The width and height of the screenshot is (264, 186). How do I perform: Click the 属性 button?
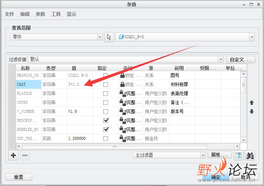[x=220, y=155]
